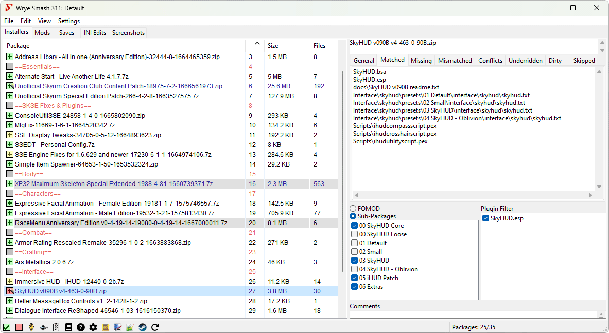
Task: Check the 04 SkyHUD - Oblivion sub-package
Action: [x=354, y=269]
